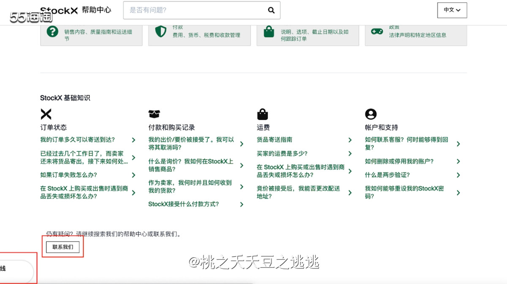Open 如何联系客服?何时能够得到回复?
The image size is (507, 284).
(x=406, y=143)
